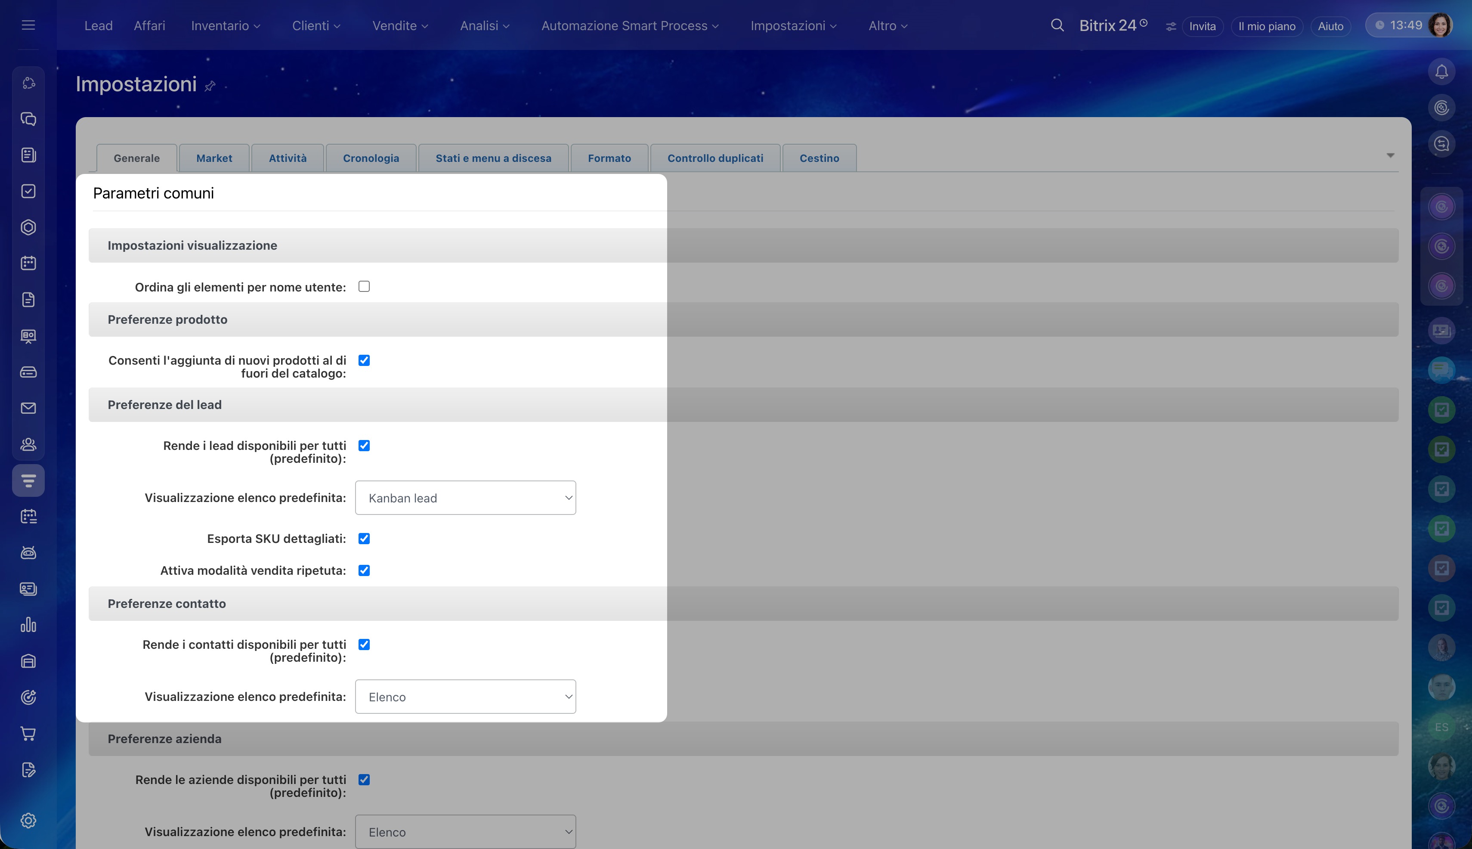The image size is (1472, 849).
Task: Toggle Attiva modalità vendita ripetuta checkbox
Action: coord(364,570)
